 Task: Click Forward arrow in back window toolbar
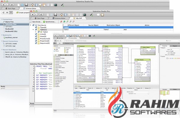[x=7, y=5]
